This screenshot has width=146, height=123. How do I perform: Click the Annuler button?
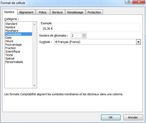coord(133,117)
